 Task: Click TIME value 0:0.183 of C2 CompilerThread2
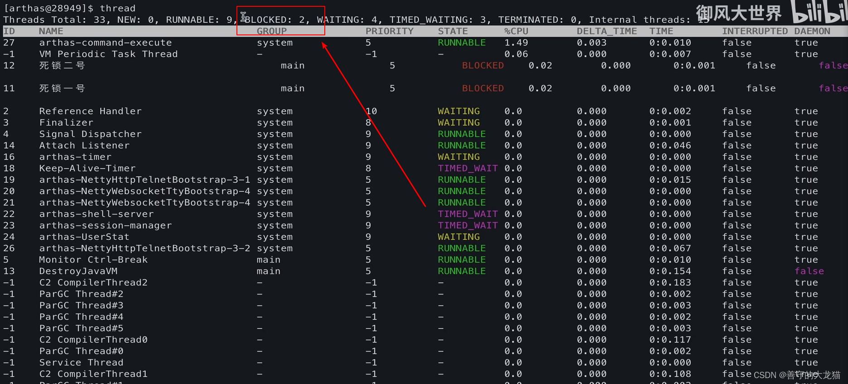[670, 282]
